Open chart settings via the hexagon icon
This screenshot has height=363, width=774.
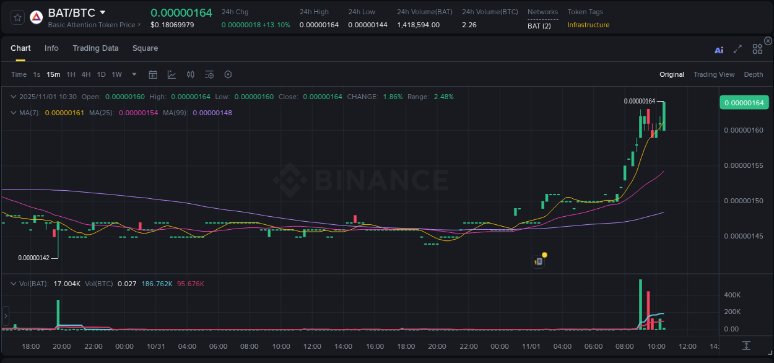(x=228, y=74)
